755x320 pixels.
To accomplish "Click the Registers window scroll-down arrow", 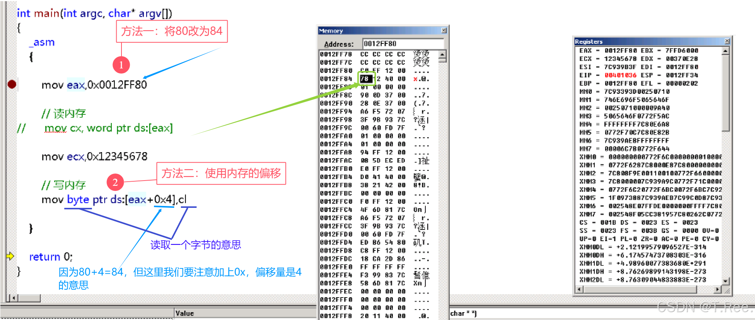I will click(725, 281).
